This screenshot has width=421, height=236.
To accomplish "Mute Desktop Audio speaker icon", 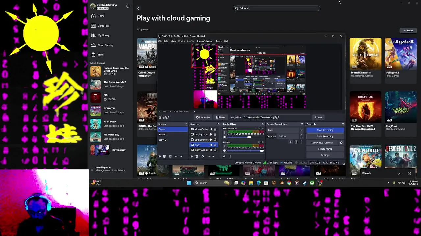I will click(225, 137).
